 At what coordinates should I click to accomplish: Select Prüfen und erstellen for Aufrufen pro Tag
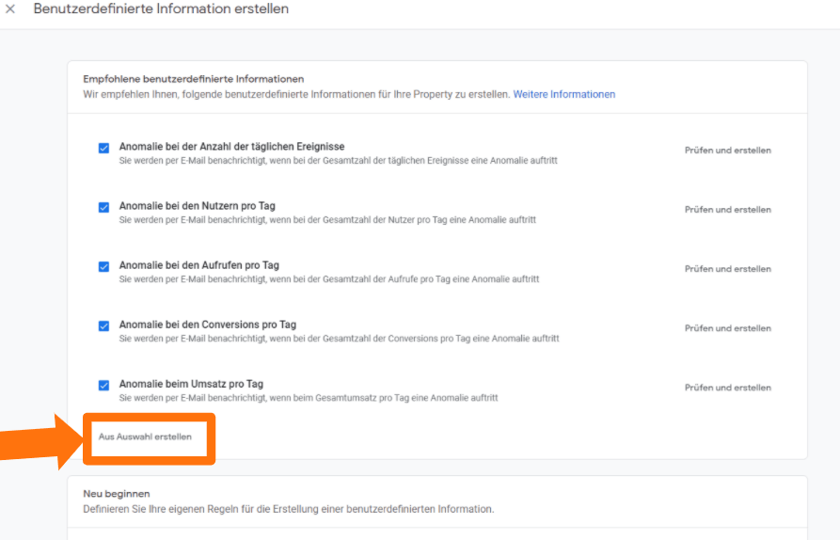(x=727, y=269)
